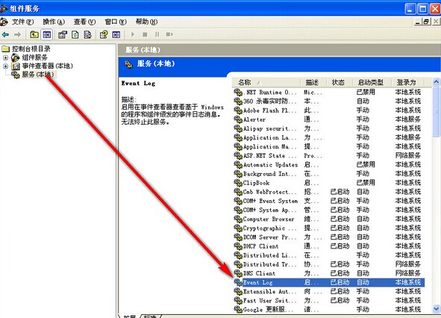Image resolution: width=441 pixels, height=318 pixels.
Task: Select 服务 (本地) tree item
Action: (x=38, y=75)
